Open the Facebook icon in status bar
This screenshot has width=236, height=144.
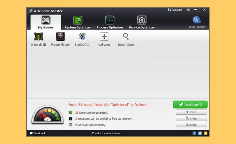tap(194, 133)
